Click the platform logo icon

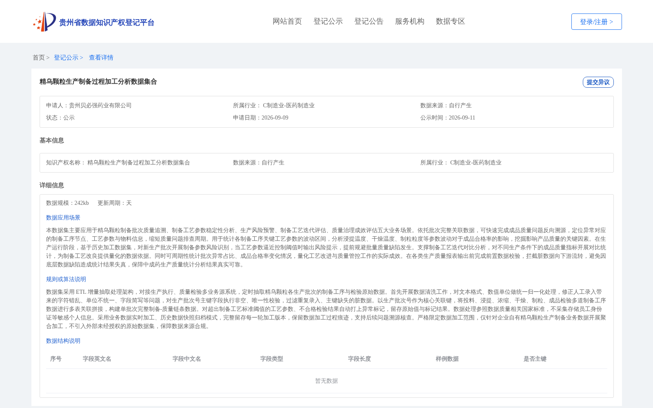click(x=44, y=22)
